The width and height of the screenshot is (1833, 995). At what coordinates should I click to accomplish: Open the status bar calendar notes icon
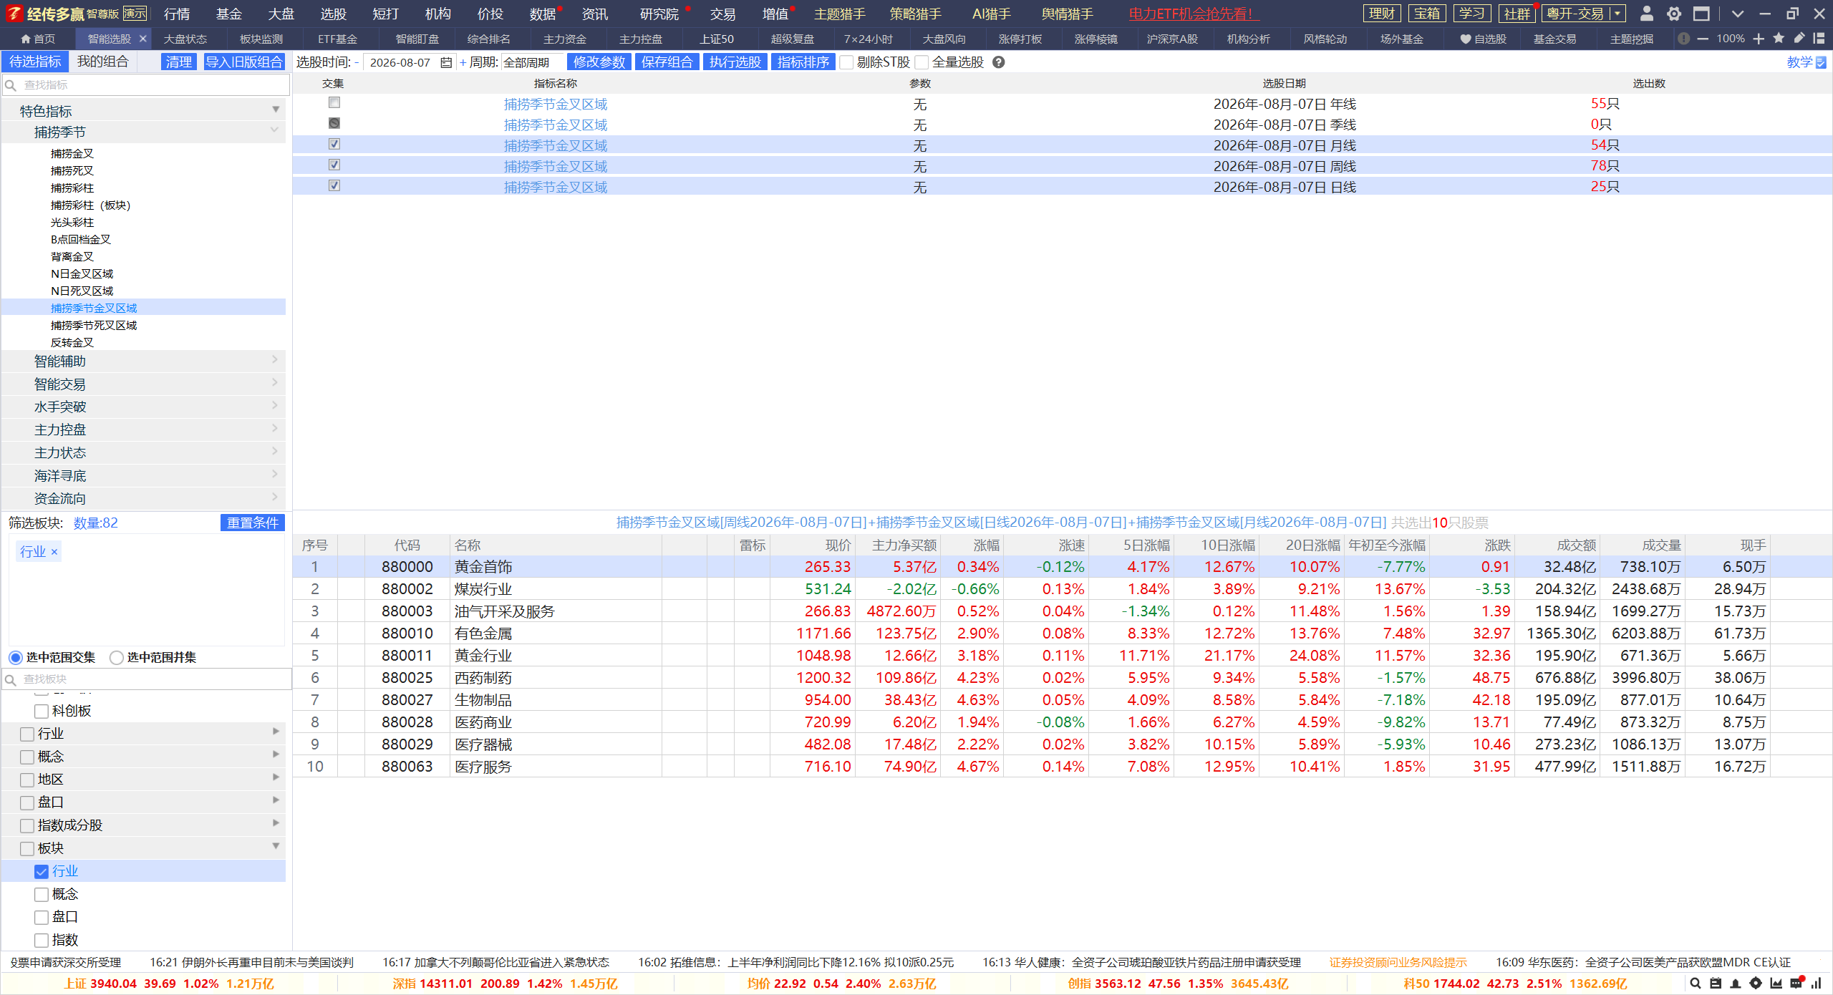tap(1716, 984)
